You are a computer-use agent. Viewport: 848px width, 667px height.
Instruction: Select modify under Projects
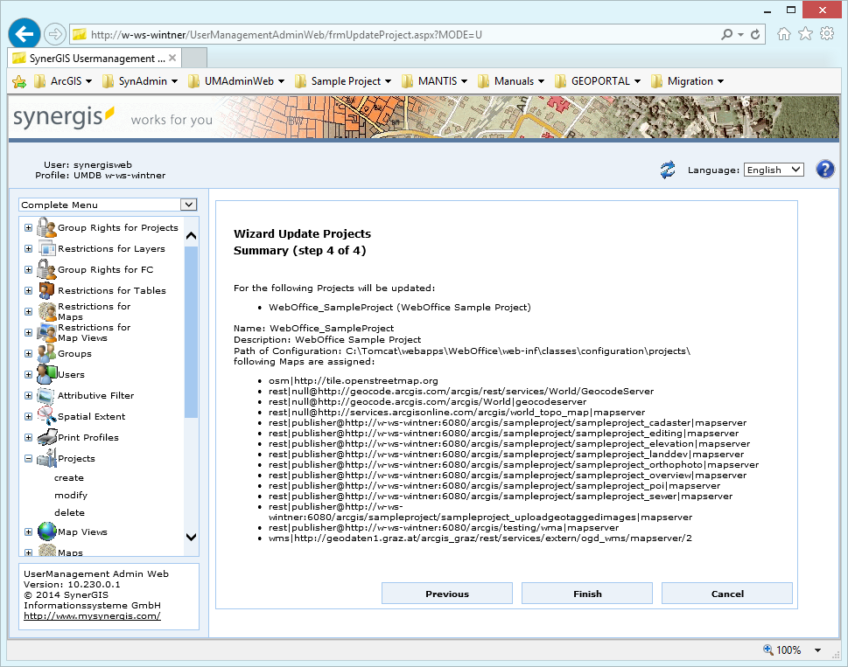coord(71,495)
